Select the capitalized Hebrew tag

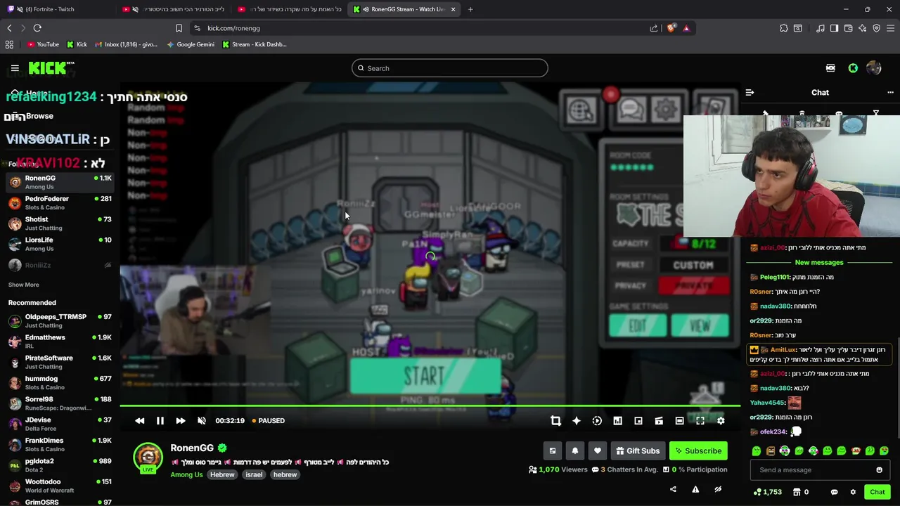[222, 474]
